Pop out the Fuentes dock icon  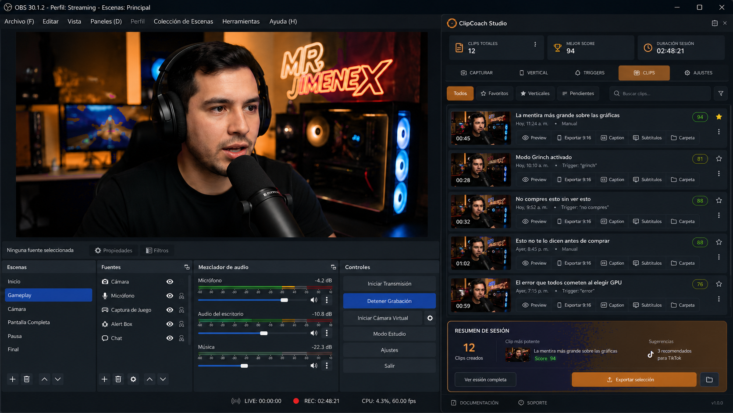coord(187,267)
